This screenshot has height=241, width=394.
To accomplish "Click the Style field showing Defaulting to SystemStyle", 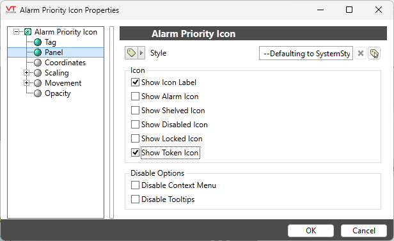I will (306, 53).
